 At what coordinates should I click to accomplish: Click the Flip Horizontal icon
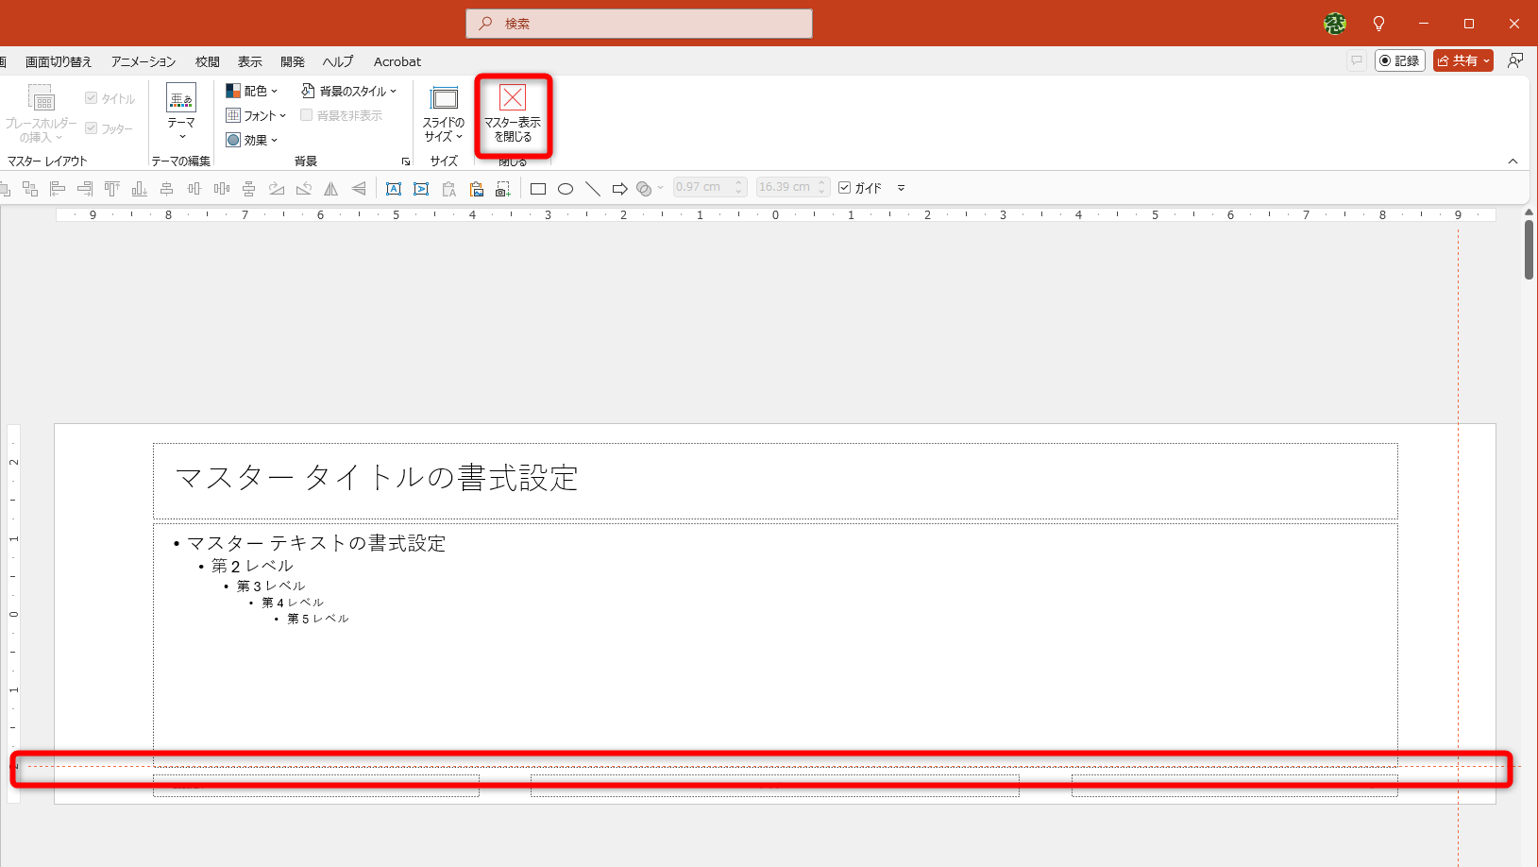click(x=330, y=189)
